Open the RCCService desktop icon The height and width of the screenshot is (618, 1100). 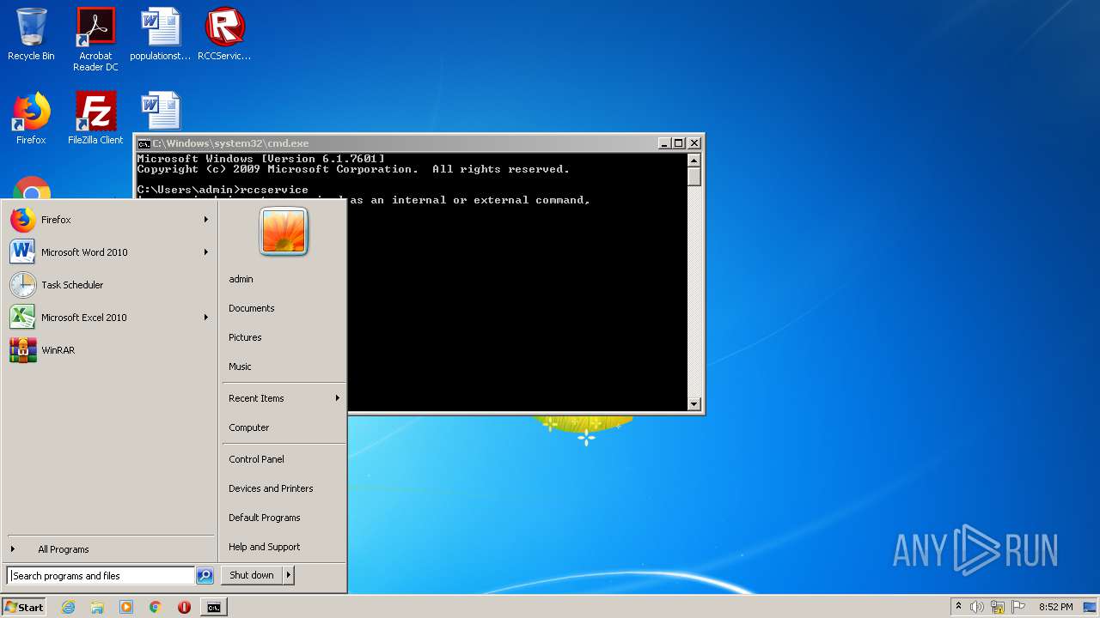pos(224,34)
